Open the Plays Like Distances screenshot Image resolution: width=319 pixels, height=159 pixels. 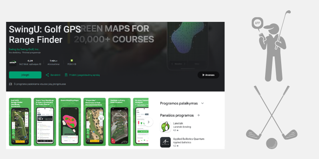95,122
